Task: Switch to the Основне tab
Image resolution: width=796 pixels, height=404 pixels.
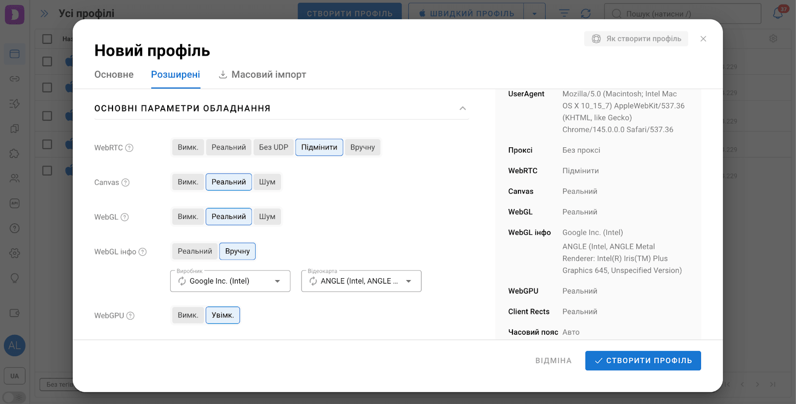Action: point(114,75)
